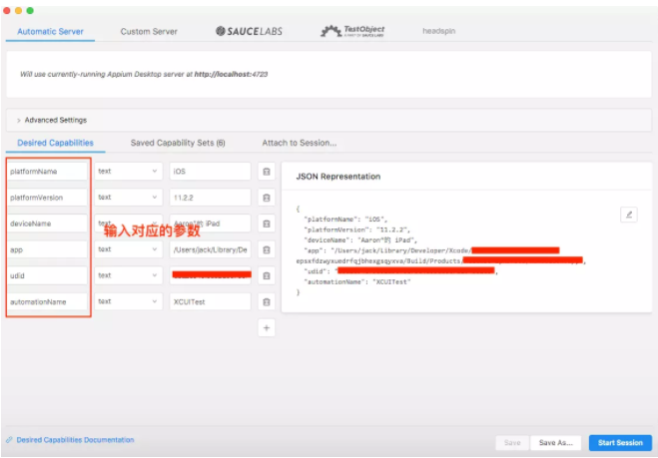Delete the deviceName capability row
Screen dimensions: 658x458
click(x=266, y=224)
